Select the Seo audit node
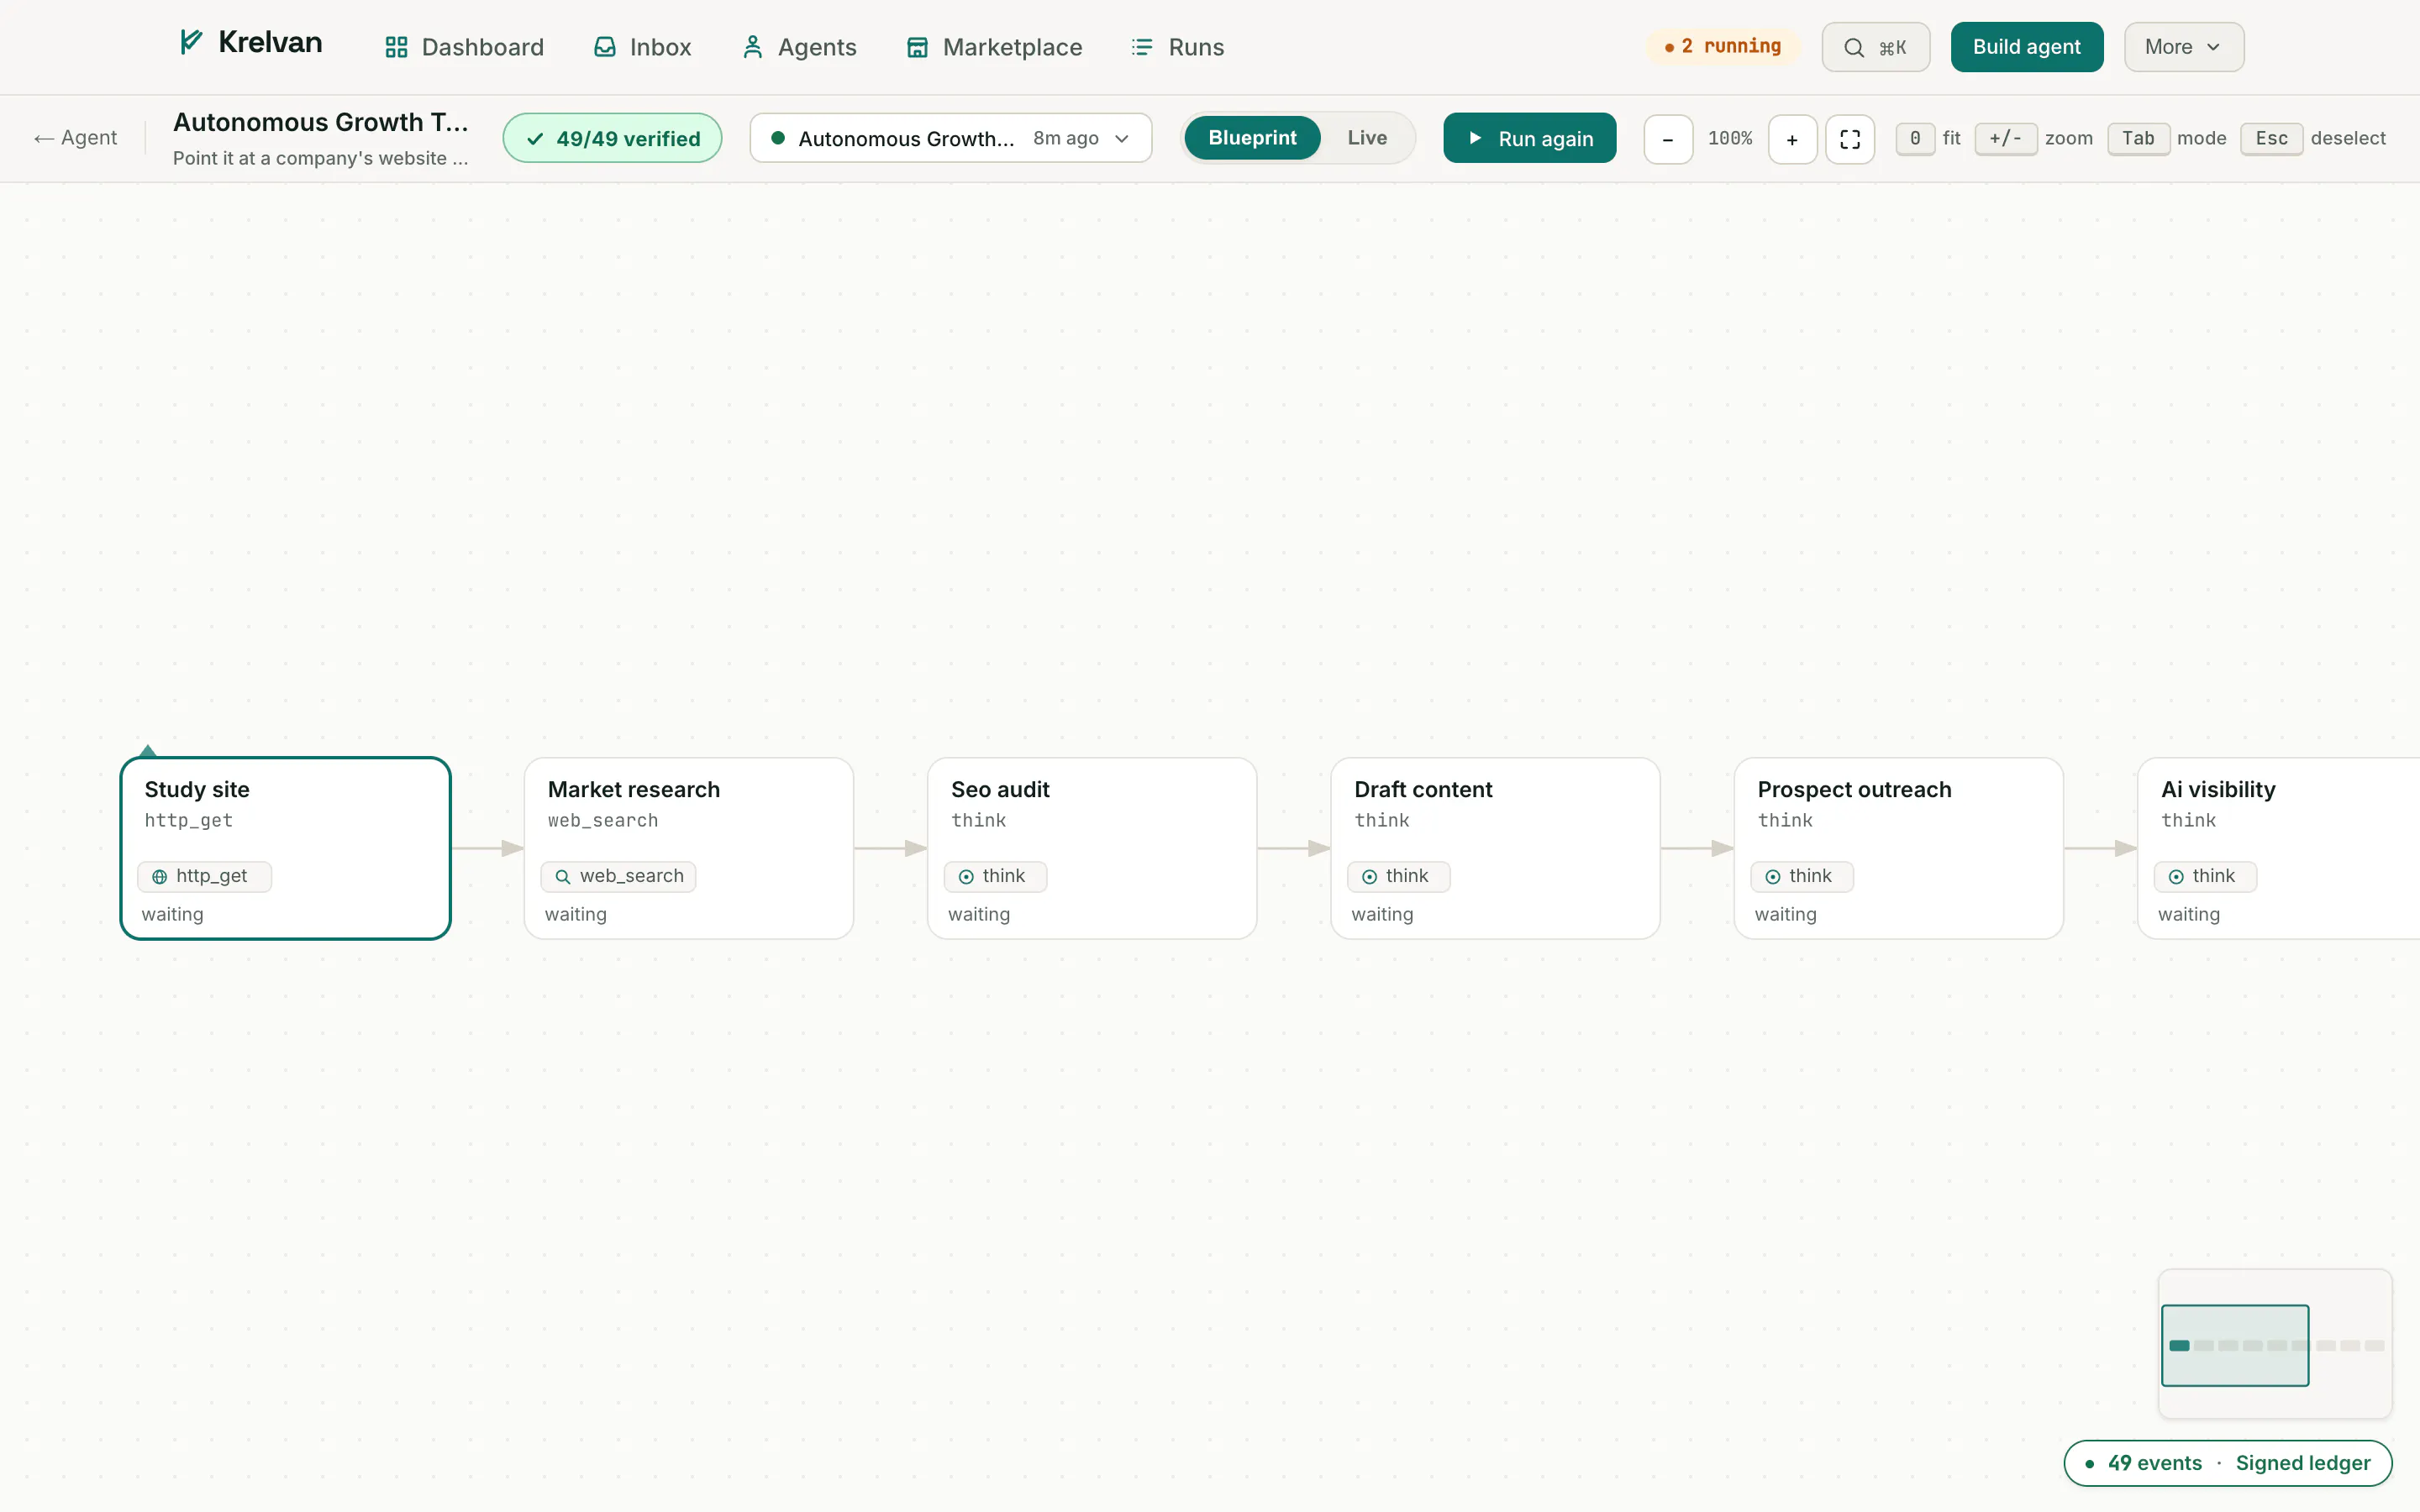This screenshot has width=2420, height=1512. (x=1092, y=848)
